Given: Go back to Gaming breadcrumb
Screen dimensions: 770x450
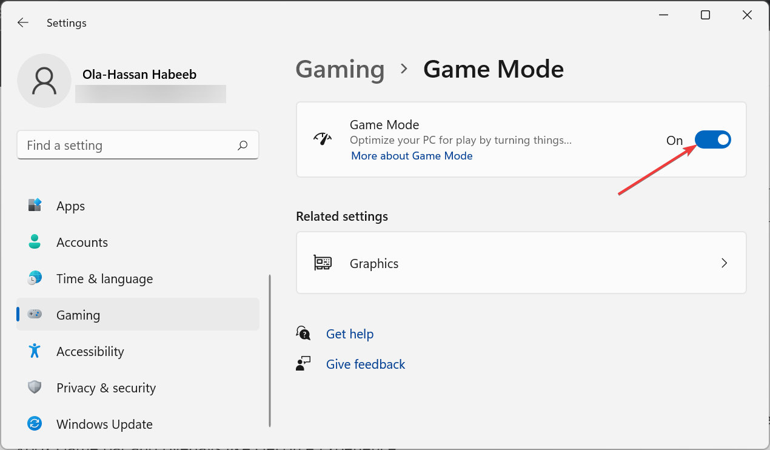Looking at the screenshot, I should [340, 69].
